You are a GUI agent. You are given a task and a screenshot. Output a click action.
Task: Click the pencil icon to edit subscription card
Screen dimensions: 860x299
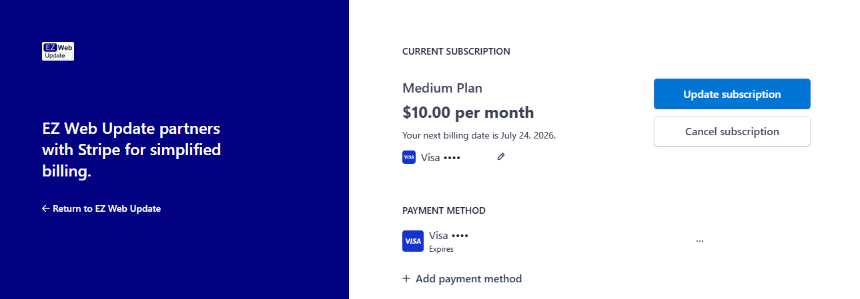coord(501,156)
